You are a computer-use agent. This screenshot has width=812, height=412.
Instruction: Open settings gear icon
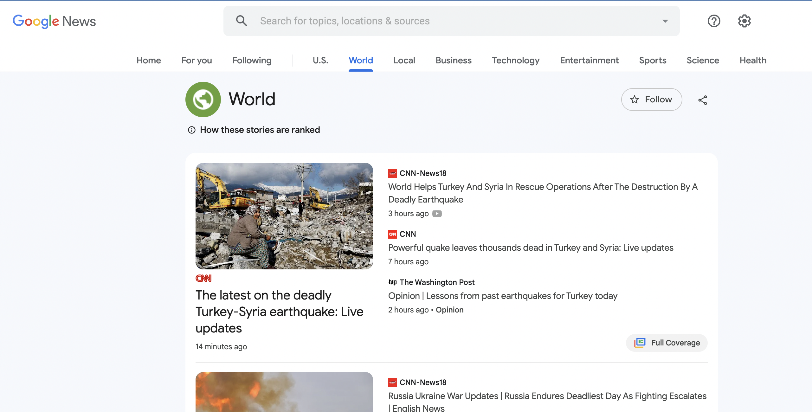point(744,21)
